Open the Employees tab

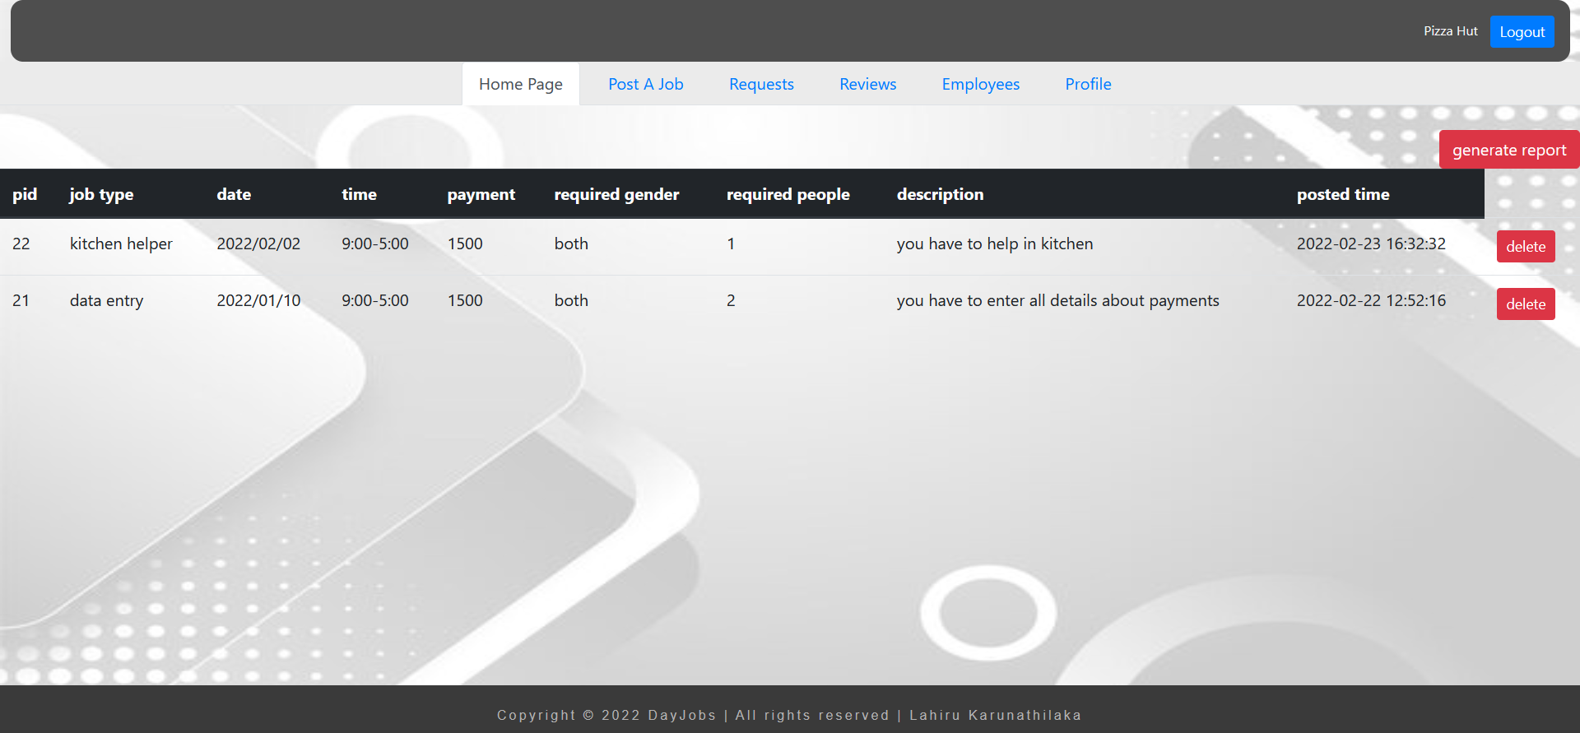point(980,84)
